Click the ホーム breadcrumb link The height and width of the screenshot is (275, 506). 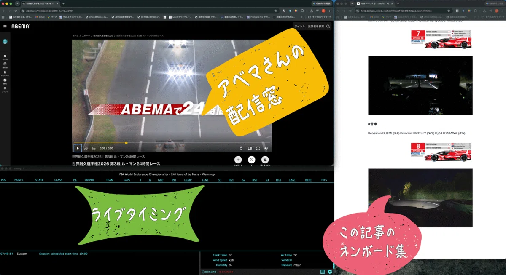pos(75,36)
